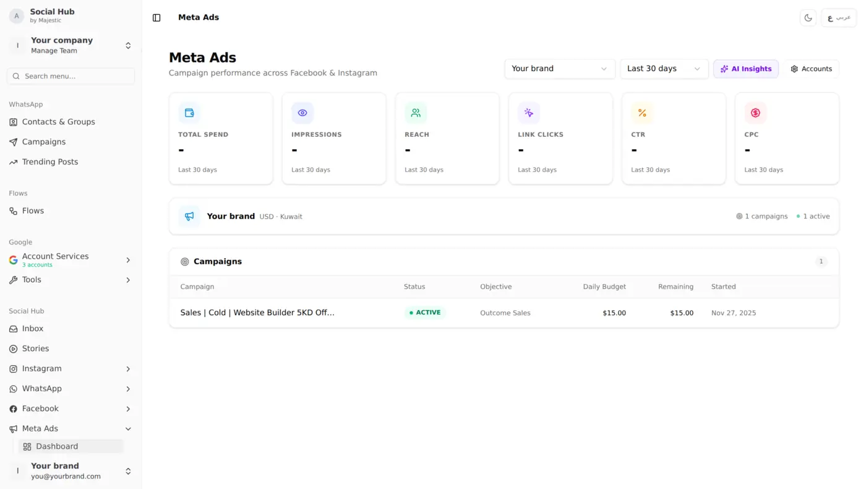This screenshot has width=866, height=489.
Task: Click the Contacts & Groups icon
Action: [13, 123]
